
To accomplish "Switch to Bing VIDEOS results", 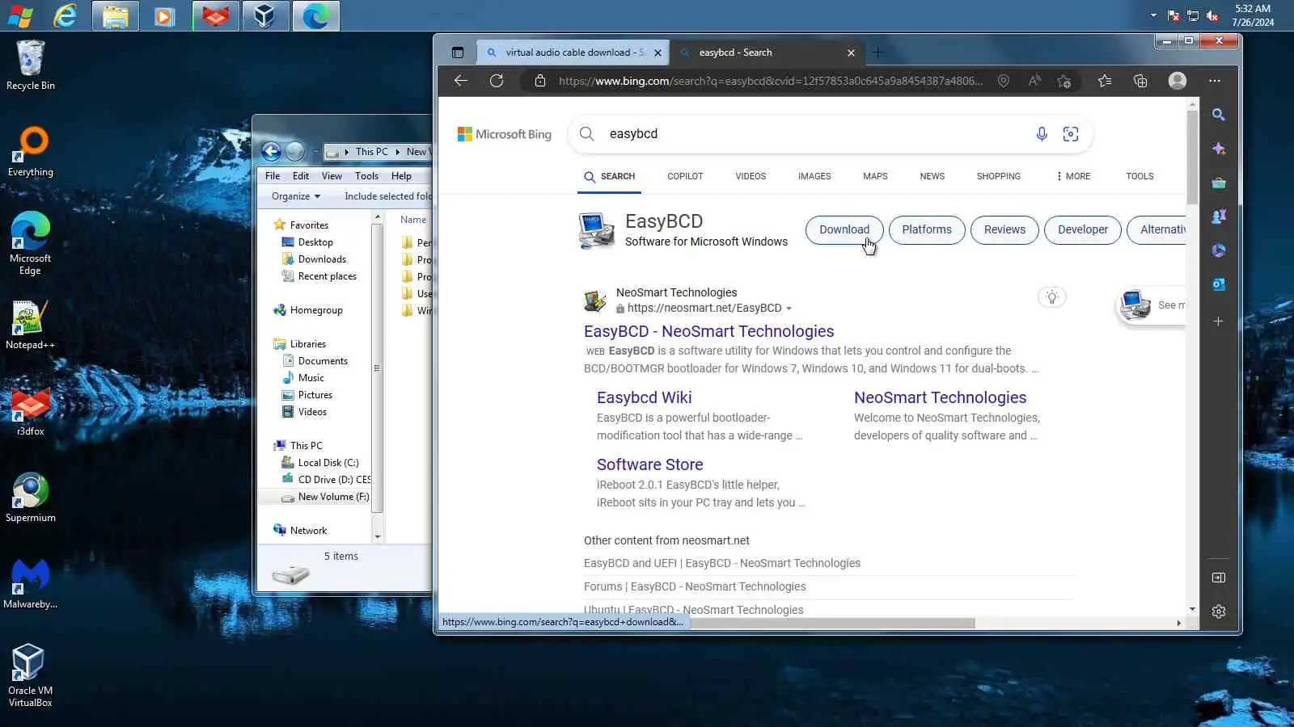I will click(751, 176).
